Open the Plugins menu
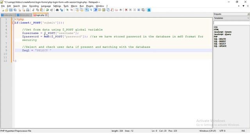 pyautogui.click(x=89, y=6)
